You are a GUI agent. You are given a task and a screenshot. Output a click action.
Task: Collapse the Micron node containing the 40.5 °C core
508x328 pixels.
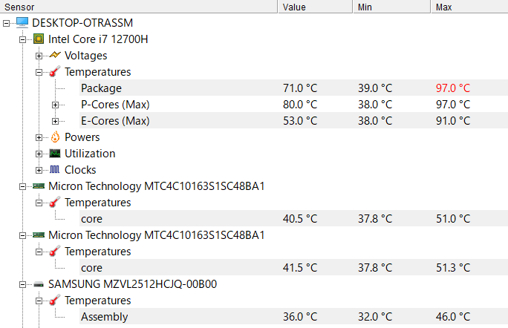22,186
